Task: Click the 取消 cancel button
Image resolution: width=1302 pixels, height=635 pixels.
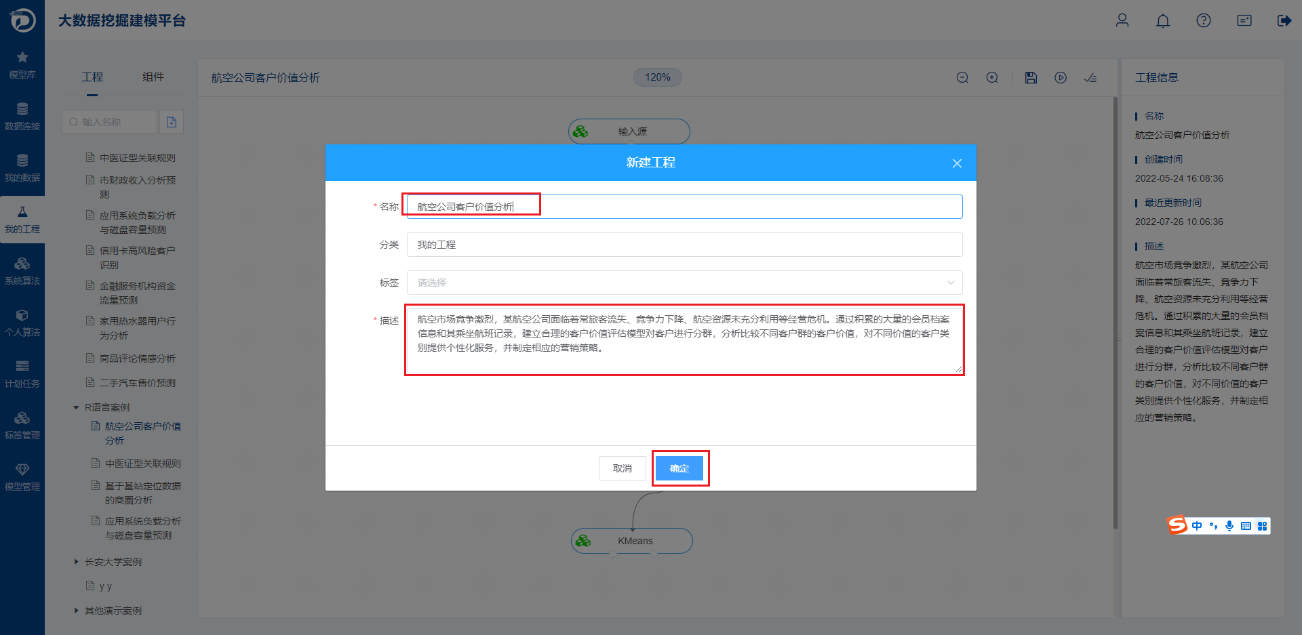Action: pyautogui.click(x=623, y=468)
